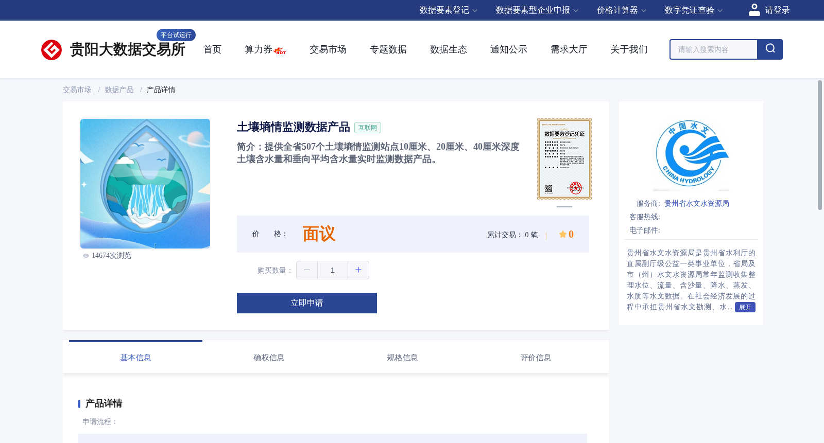Click the product title 土壤墒情监测数据产品
Image resolution: width=824 pixels, height=443 pixels.
click(294, 127)
